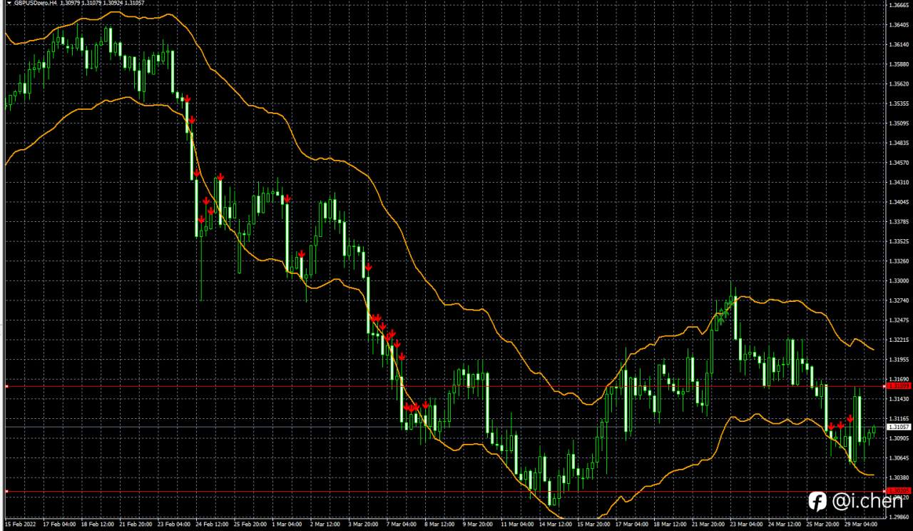Click the 1.33525 price axis label

[899, 241]
